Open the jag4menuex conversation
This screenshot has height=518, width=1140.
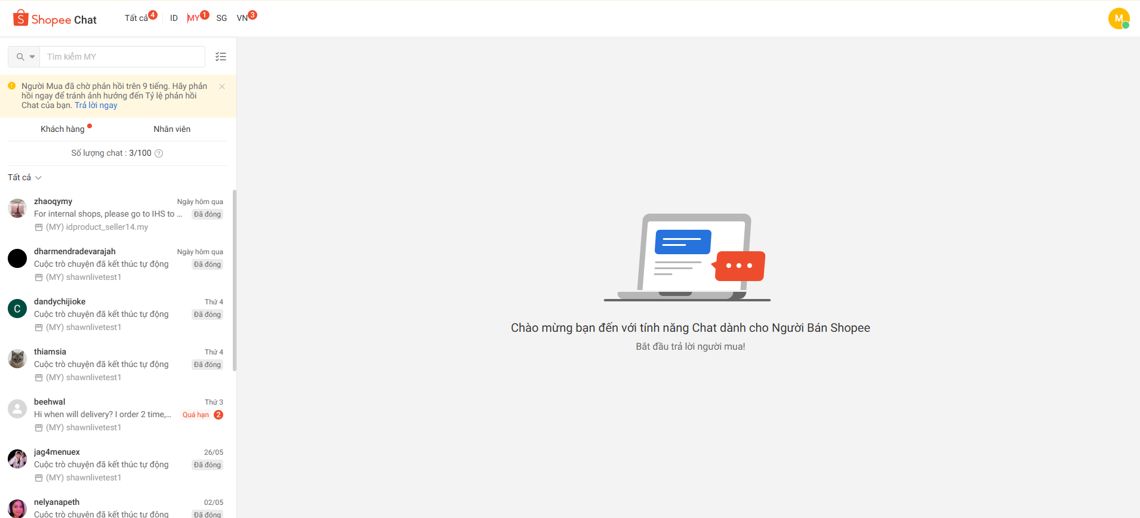(117, 465)
